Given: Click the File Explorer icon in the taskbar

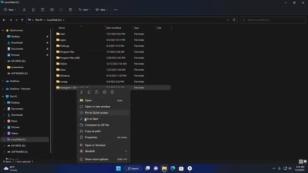Looking at the screenshot, I should coord(164,169).
